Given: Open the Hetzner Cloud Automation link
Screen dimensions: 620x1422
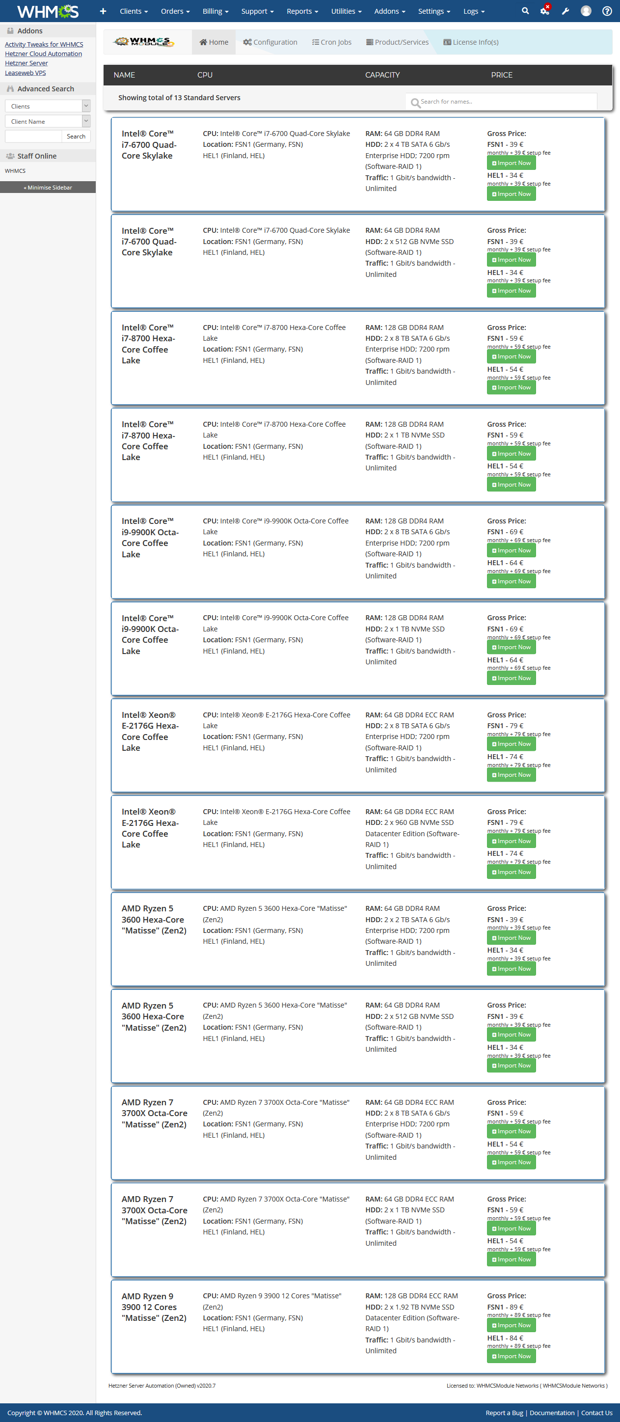Looking at the screenshot, I should (44, 54).
